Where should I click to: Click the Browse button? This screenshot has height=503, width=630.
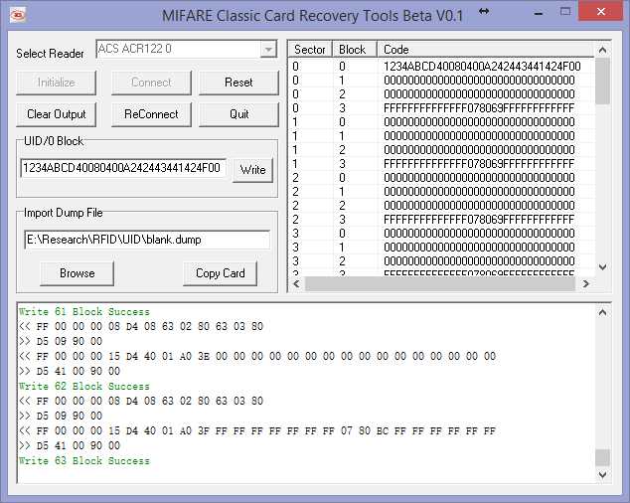pyautogui.click(x=78, y=273)
